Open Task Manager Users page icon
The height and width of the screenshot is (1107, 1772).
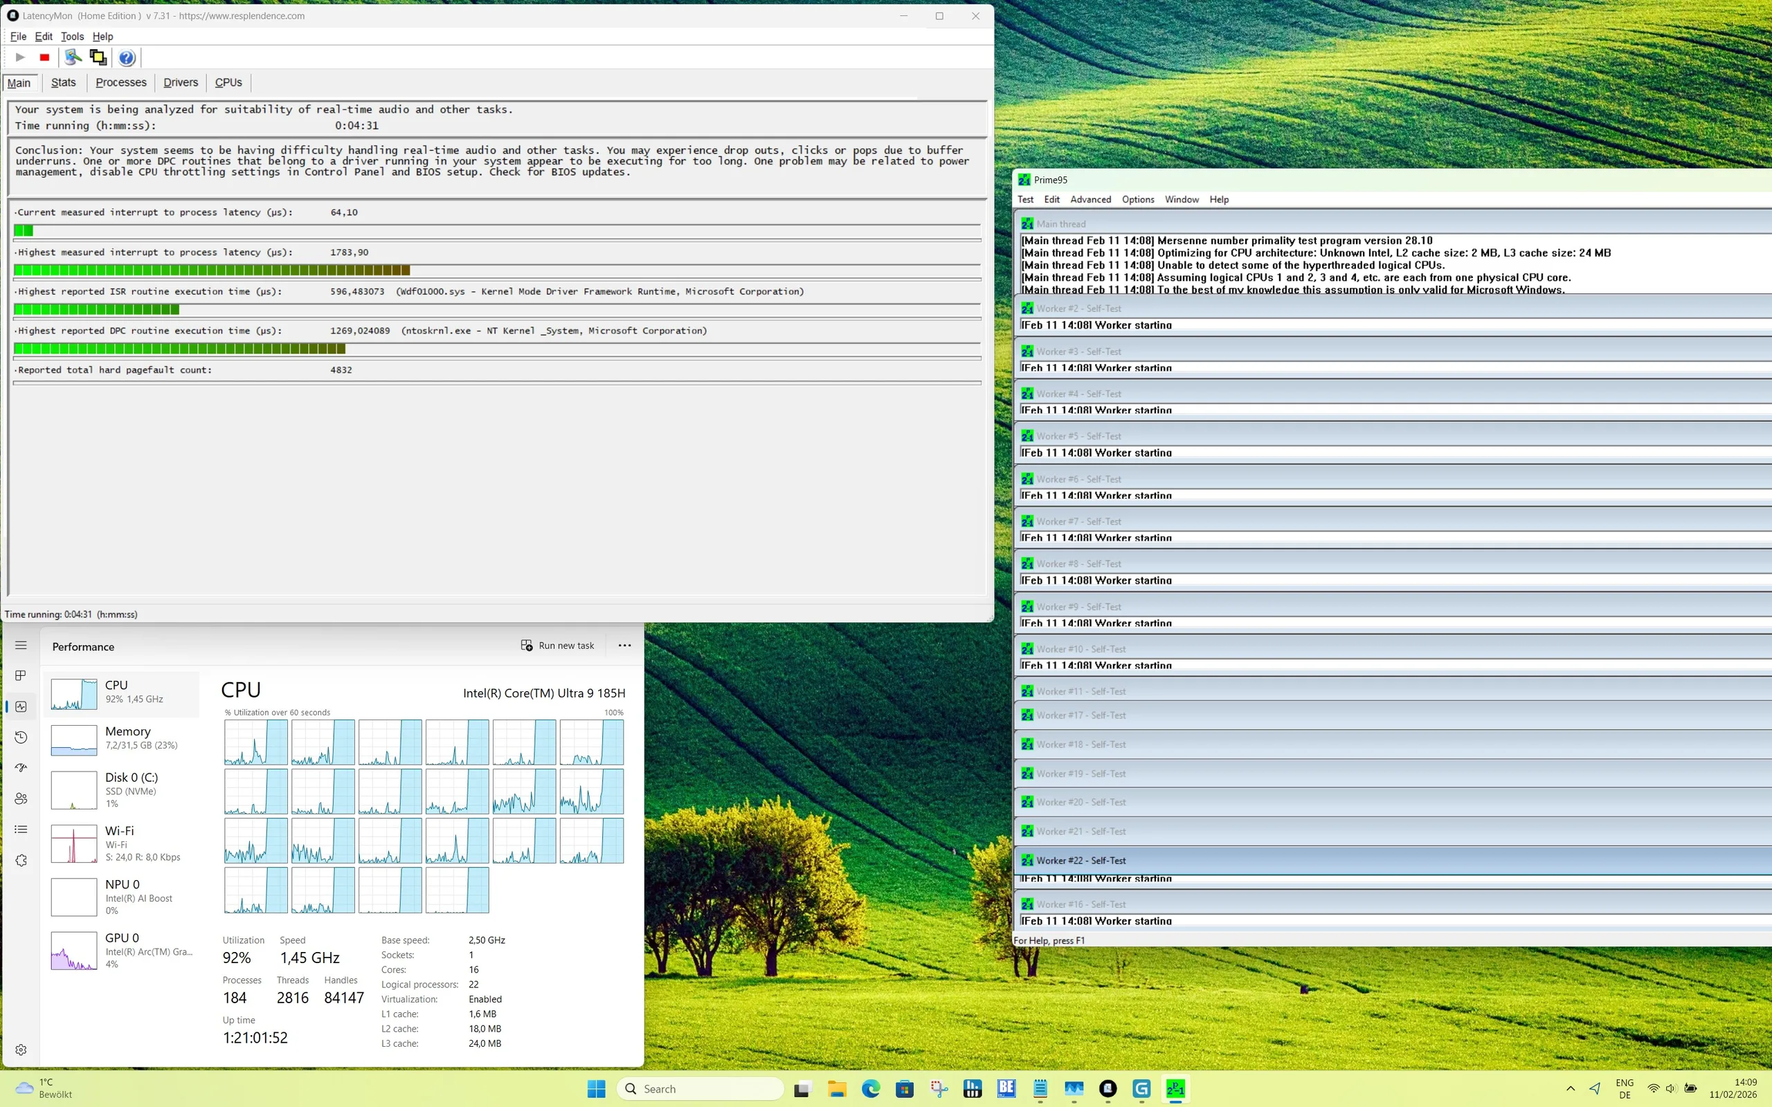[21, 798]
